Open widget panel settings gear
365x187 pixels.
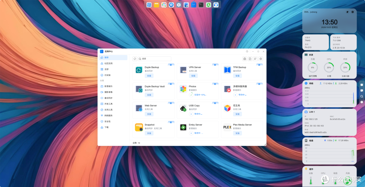point(352,12)
